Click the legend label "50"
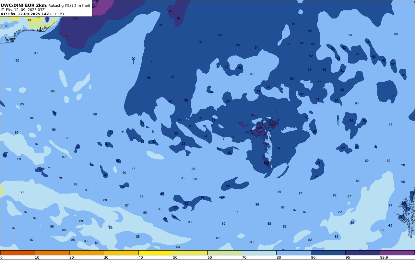This screenshot has width=415, height=260. pyautogui.click(x=175, y=257)
